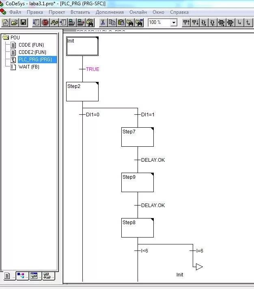Open the Файл menu
The height and width of the screenshot is (289, 254).
tap(15, 12)
